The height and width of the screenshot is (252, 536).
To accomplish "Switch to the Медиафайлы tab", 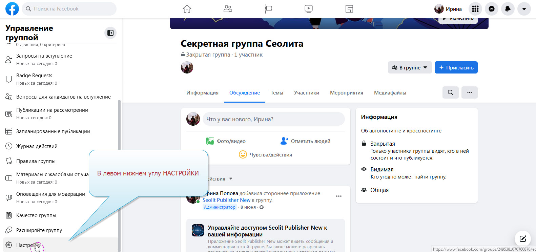I will (390, 93).
